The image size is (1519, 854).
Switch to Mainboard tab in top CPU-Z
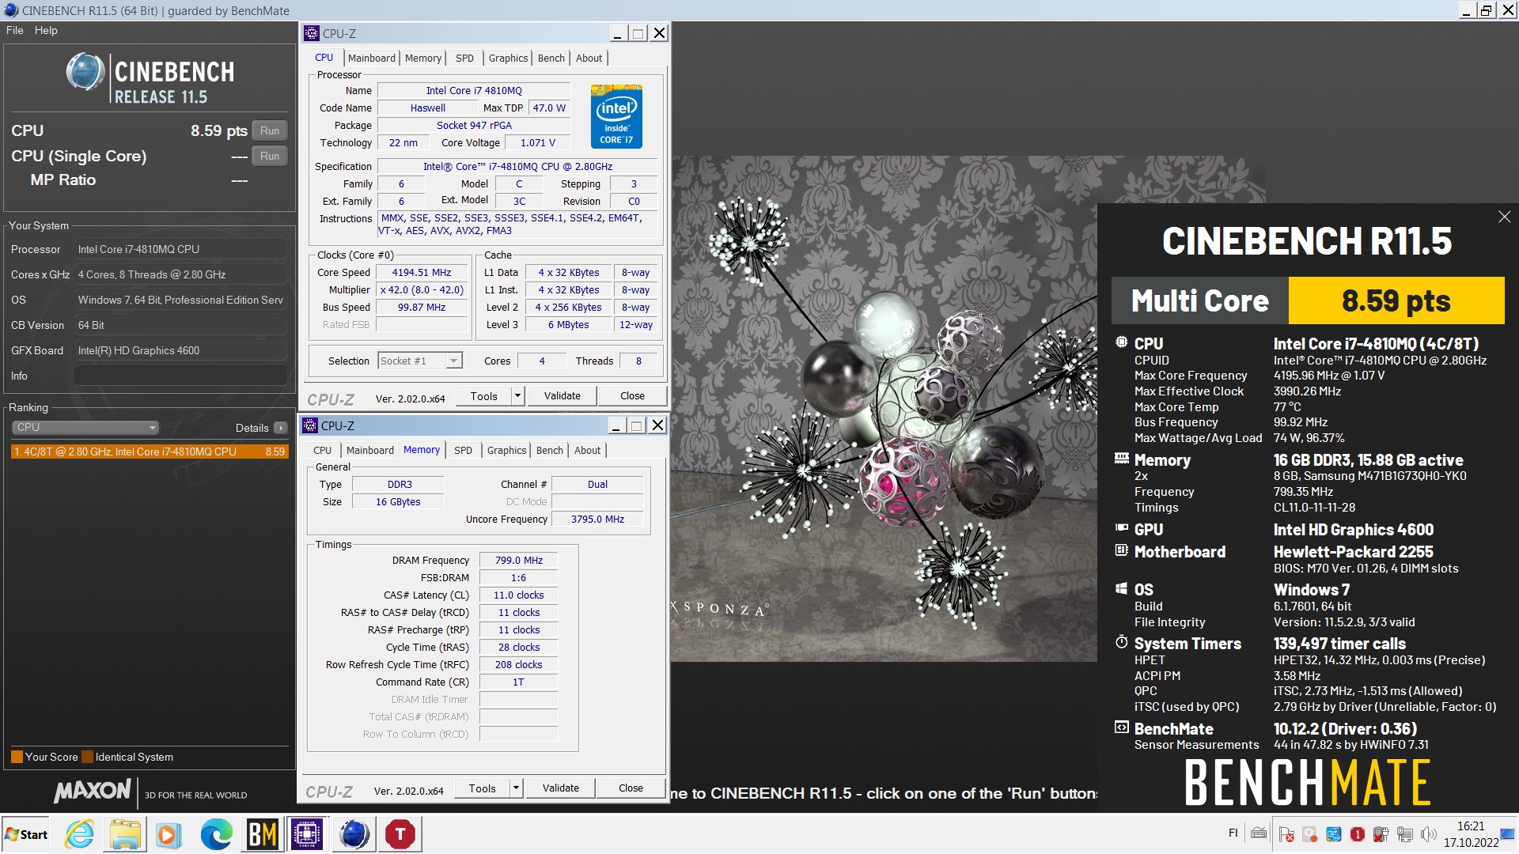pos(371,59)
